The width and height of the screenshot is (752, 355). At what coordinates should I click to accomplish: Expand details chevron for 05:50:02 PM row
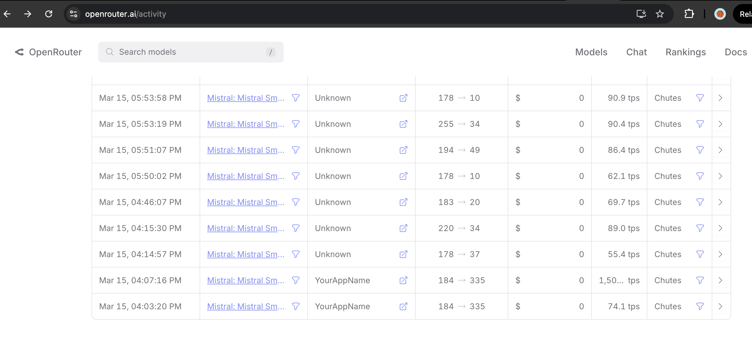click(x=720, y=176)
